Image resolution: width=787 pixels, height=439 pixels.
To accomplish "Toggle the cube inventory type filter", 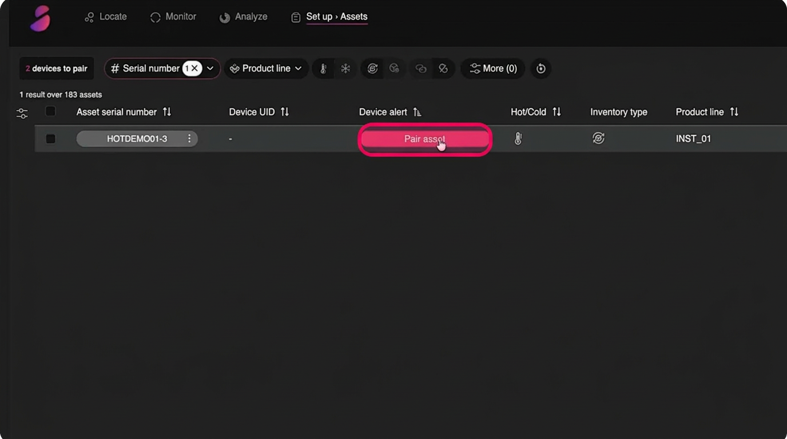I will [x=394, y=69].
